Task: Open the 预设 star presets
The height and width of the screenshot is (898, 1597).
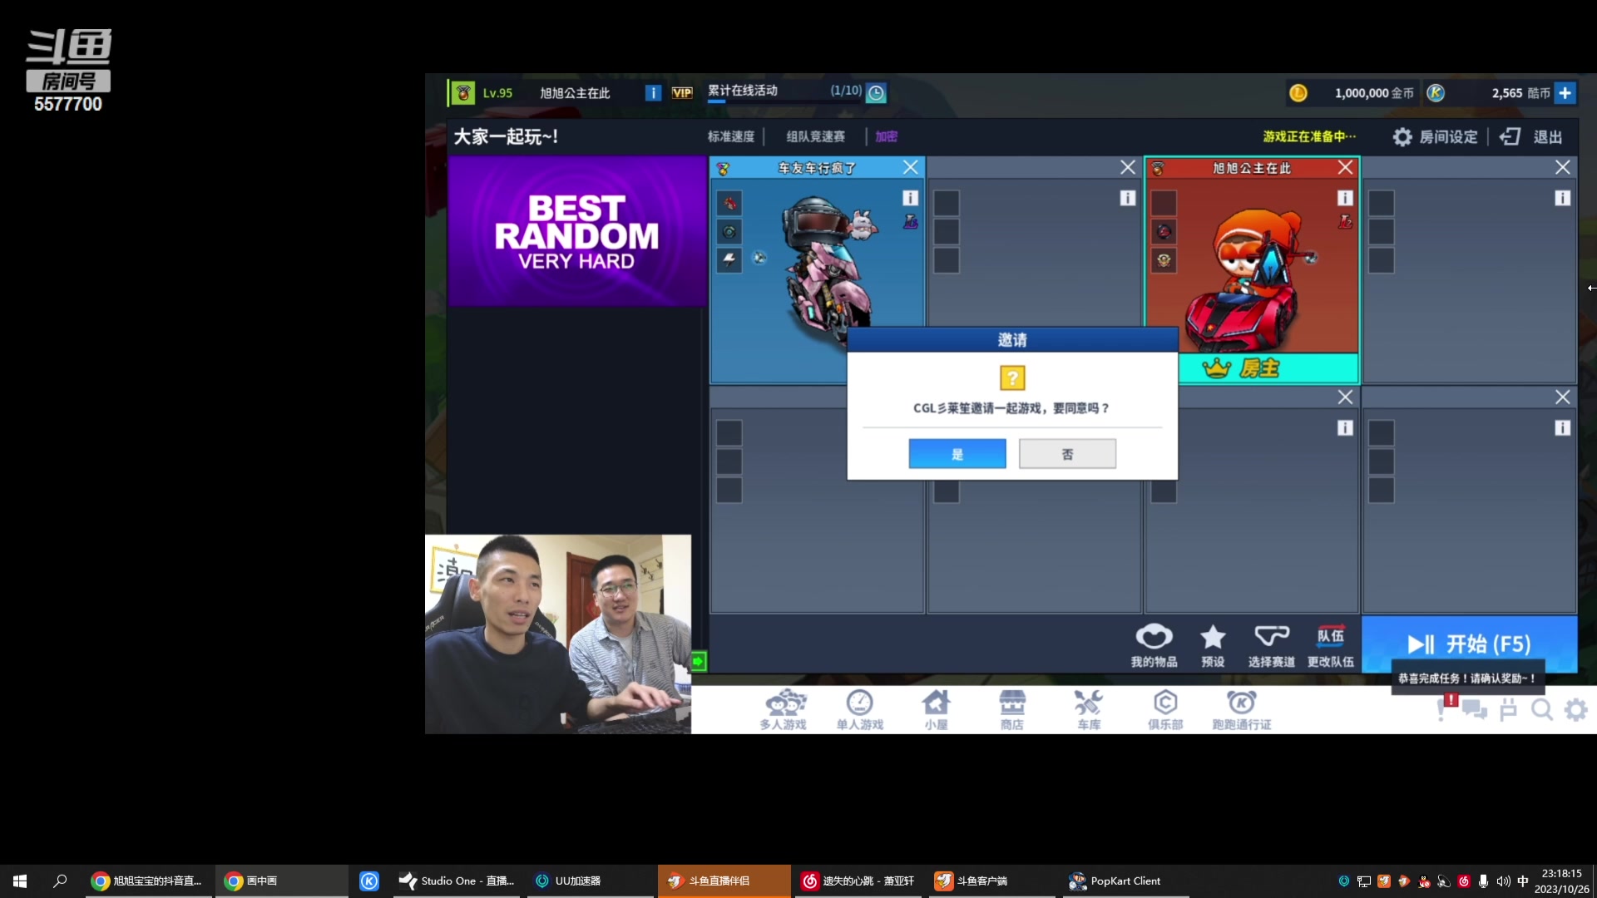Action: (1213, 646)
